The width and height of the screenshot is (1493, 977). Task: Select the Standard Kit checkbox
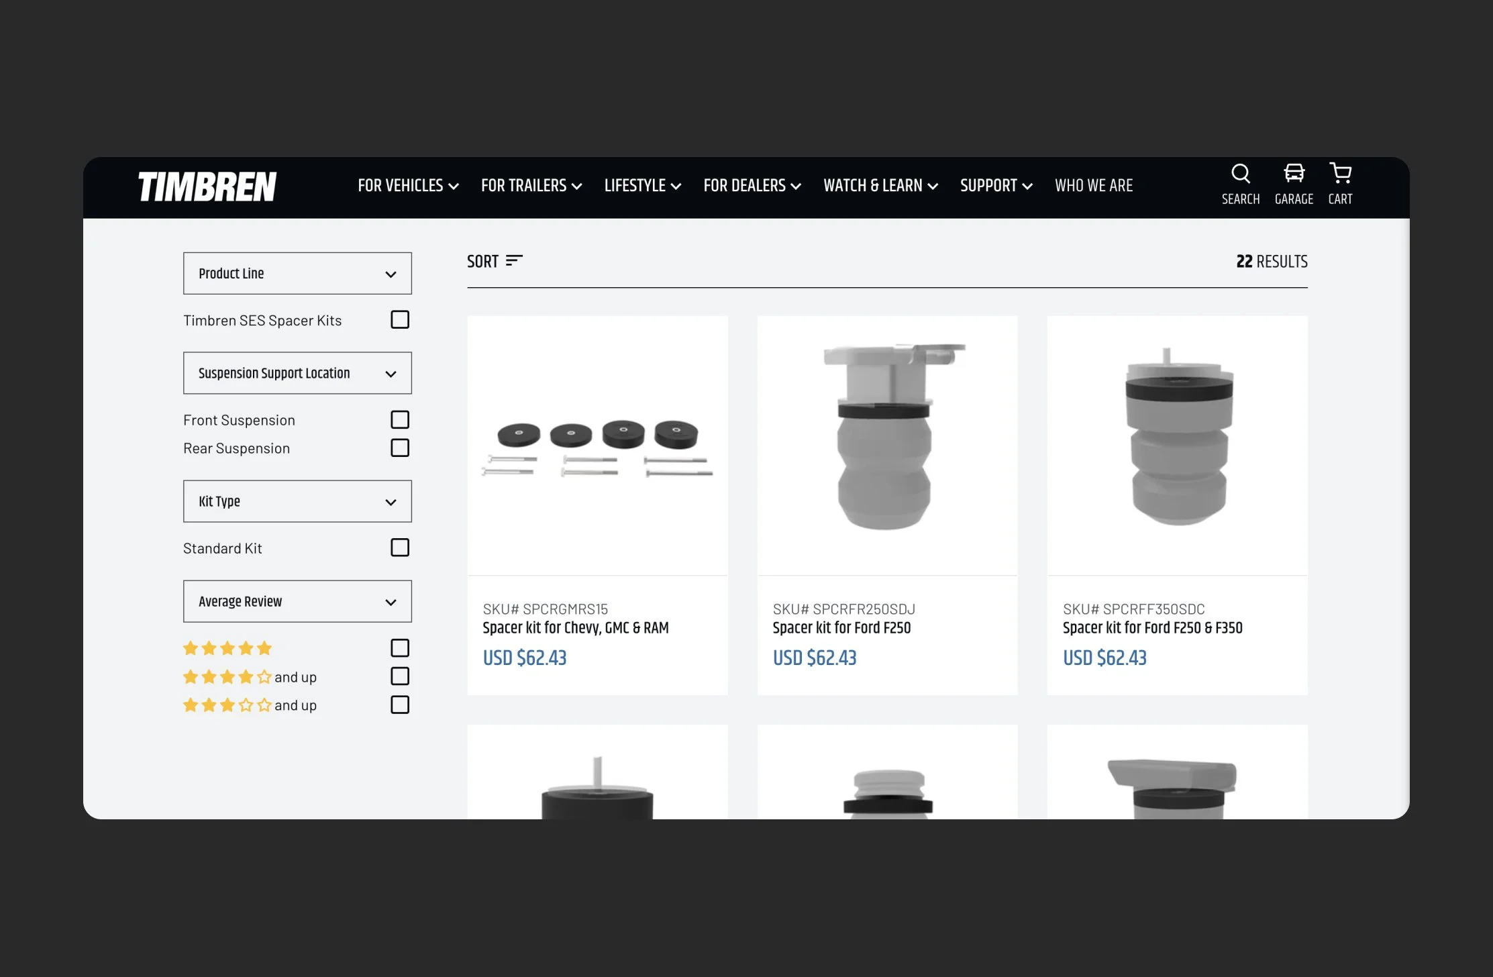(x=400, y=548)
